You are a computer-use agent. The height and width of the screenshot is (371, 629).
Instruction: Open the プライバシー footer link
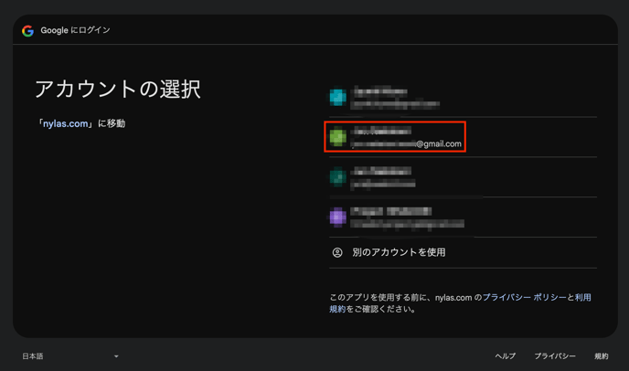(x=555, y=356)
